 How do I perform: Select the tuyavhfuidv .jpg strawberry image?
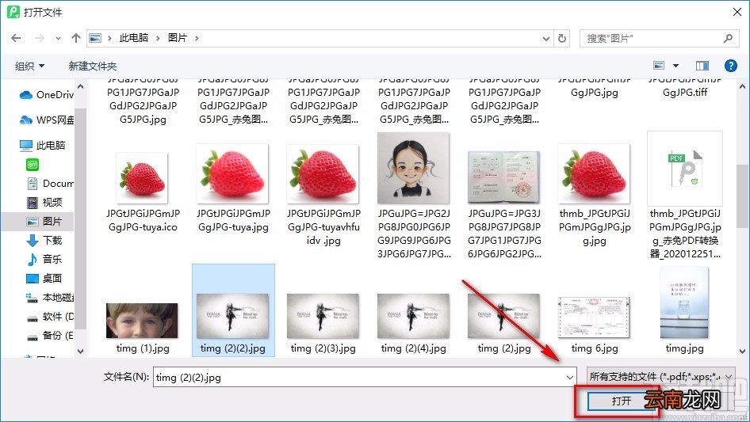(x=323, y=174)
